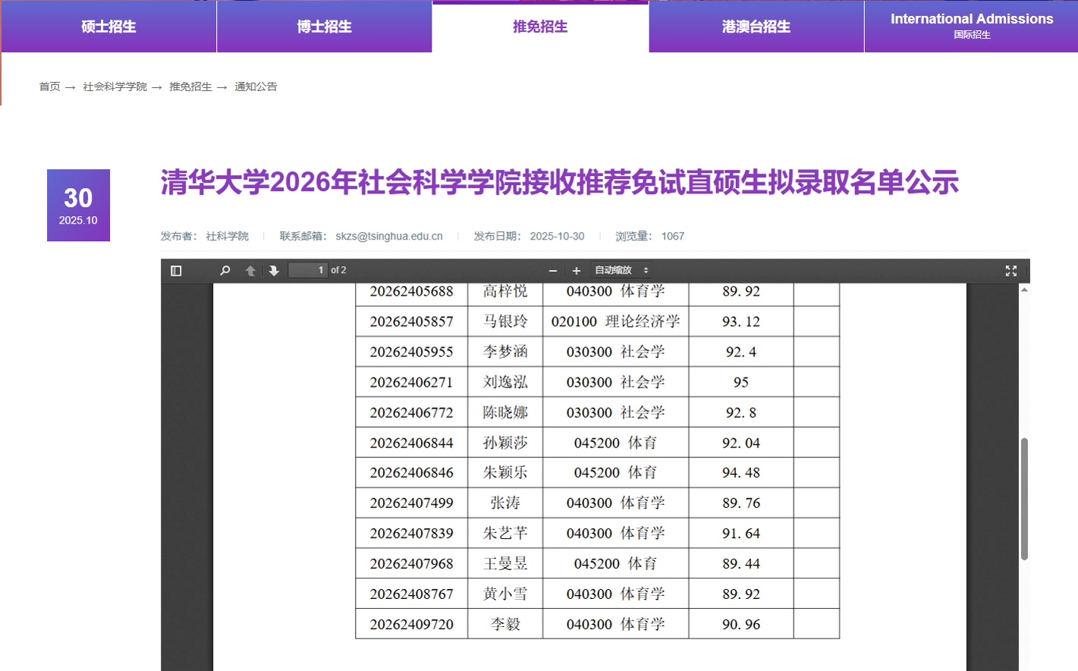Switch PDF to presentation fullscreen mode
This screenshot has width=1078, height=671.
(x=1010, y=271)
